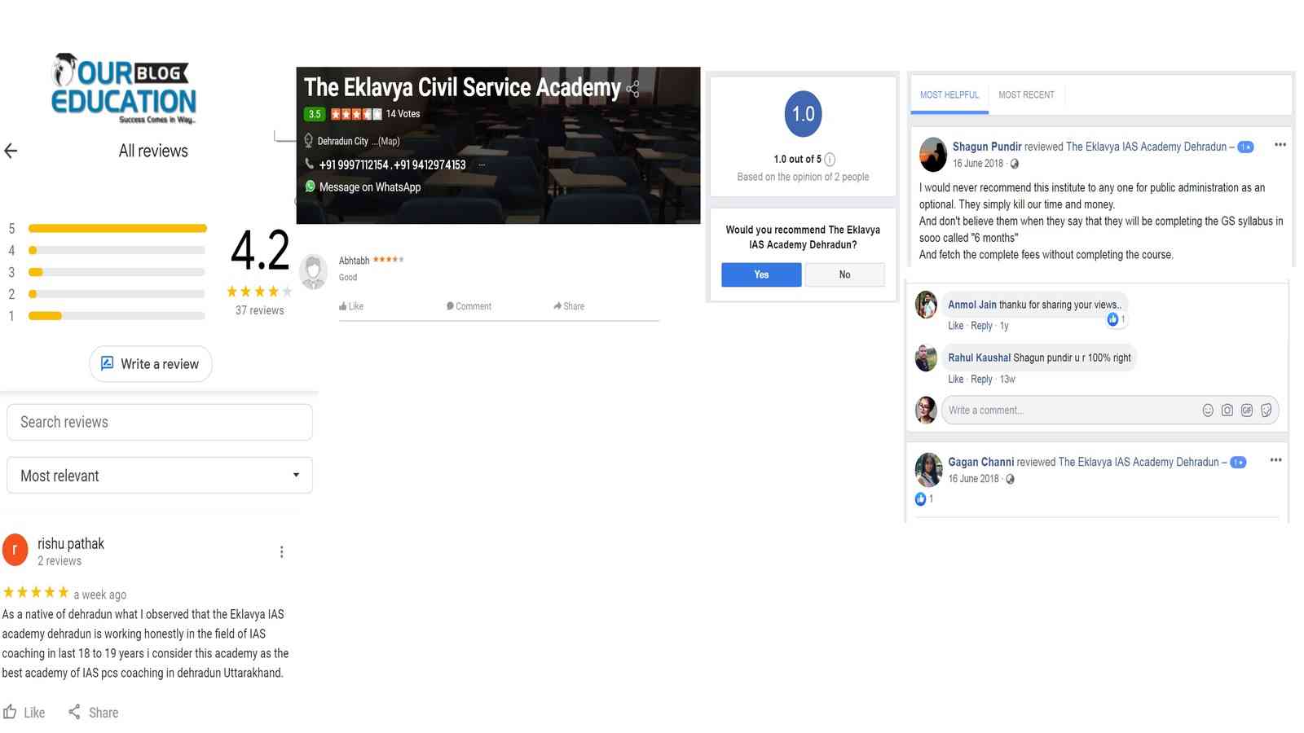Show more phone numbers via the ellipsis
This screenshot has height=733, width=1304.
pos(482,165)
